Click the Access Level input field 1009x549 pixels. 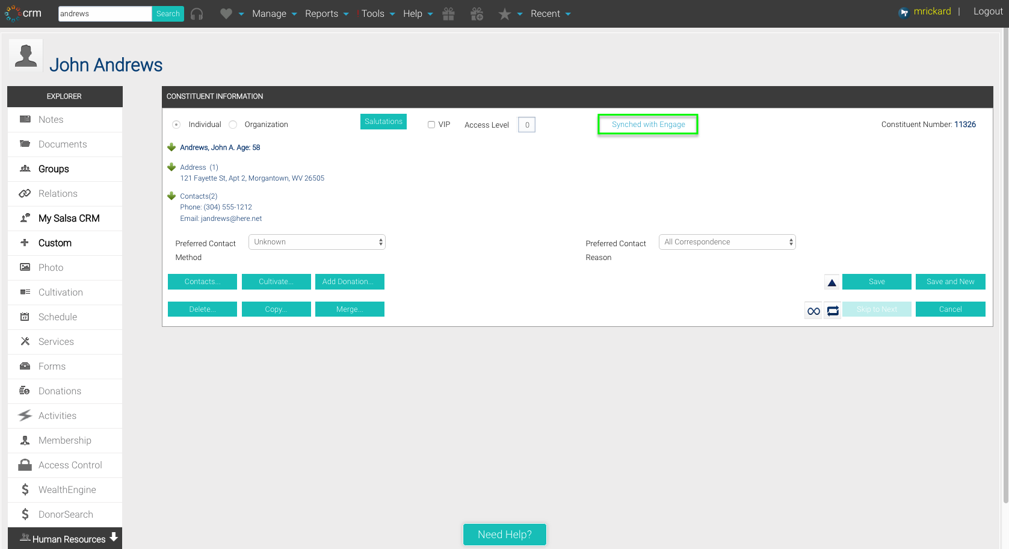click(526, 125)
